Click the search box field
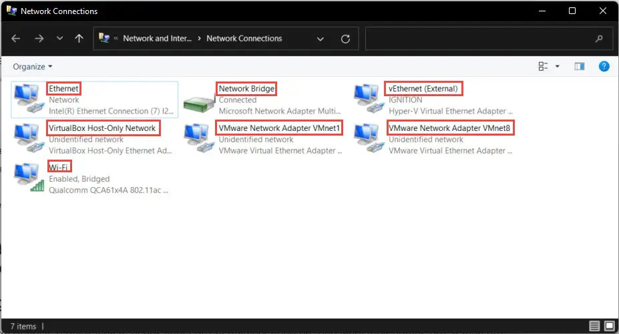Viewport: 619px width, 334px height. tap(489, 38)
